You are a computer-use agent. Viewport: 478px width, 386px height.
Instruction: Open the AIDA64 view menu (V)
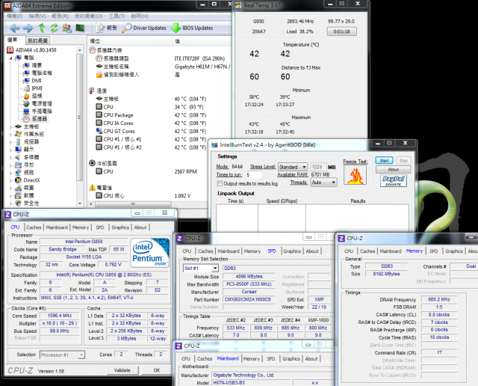tap(37, 16)
